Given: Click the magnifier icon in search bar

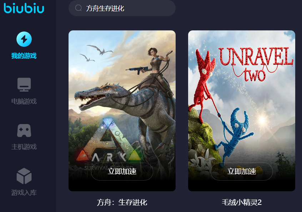Looking at the screenshot, I should tap(79, 8).
